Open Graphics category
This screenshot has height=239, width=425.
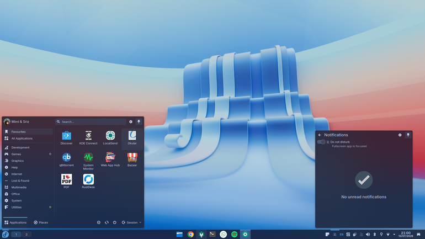point(28,161)
